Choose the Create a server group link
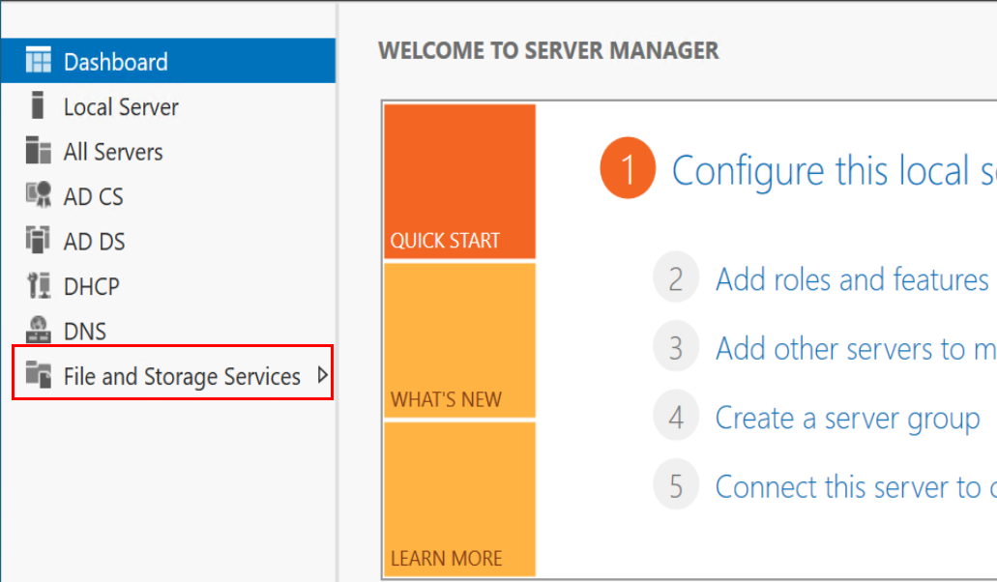997x582 pixels. click(847, 418)
